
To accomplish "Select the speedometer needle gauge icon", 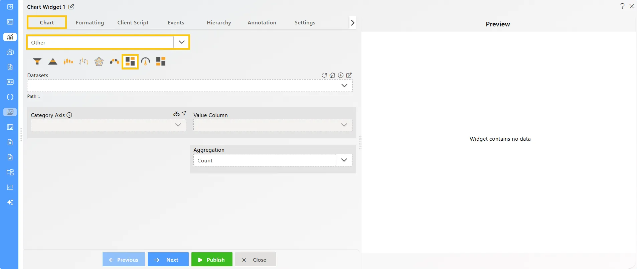I will coord(146,61).
